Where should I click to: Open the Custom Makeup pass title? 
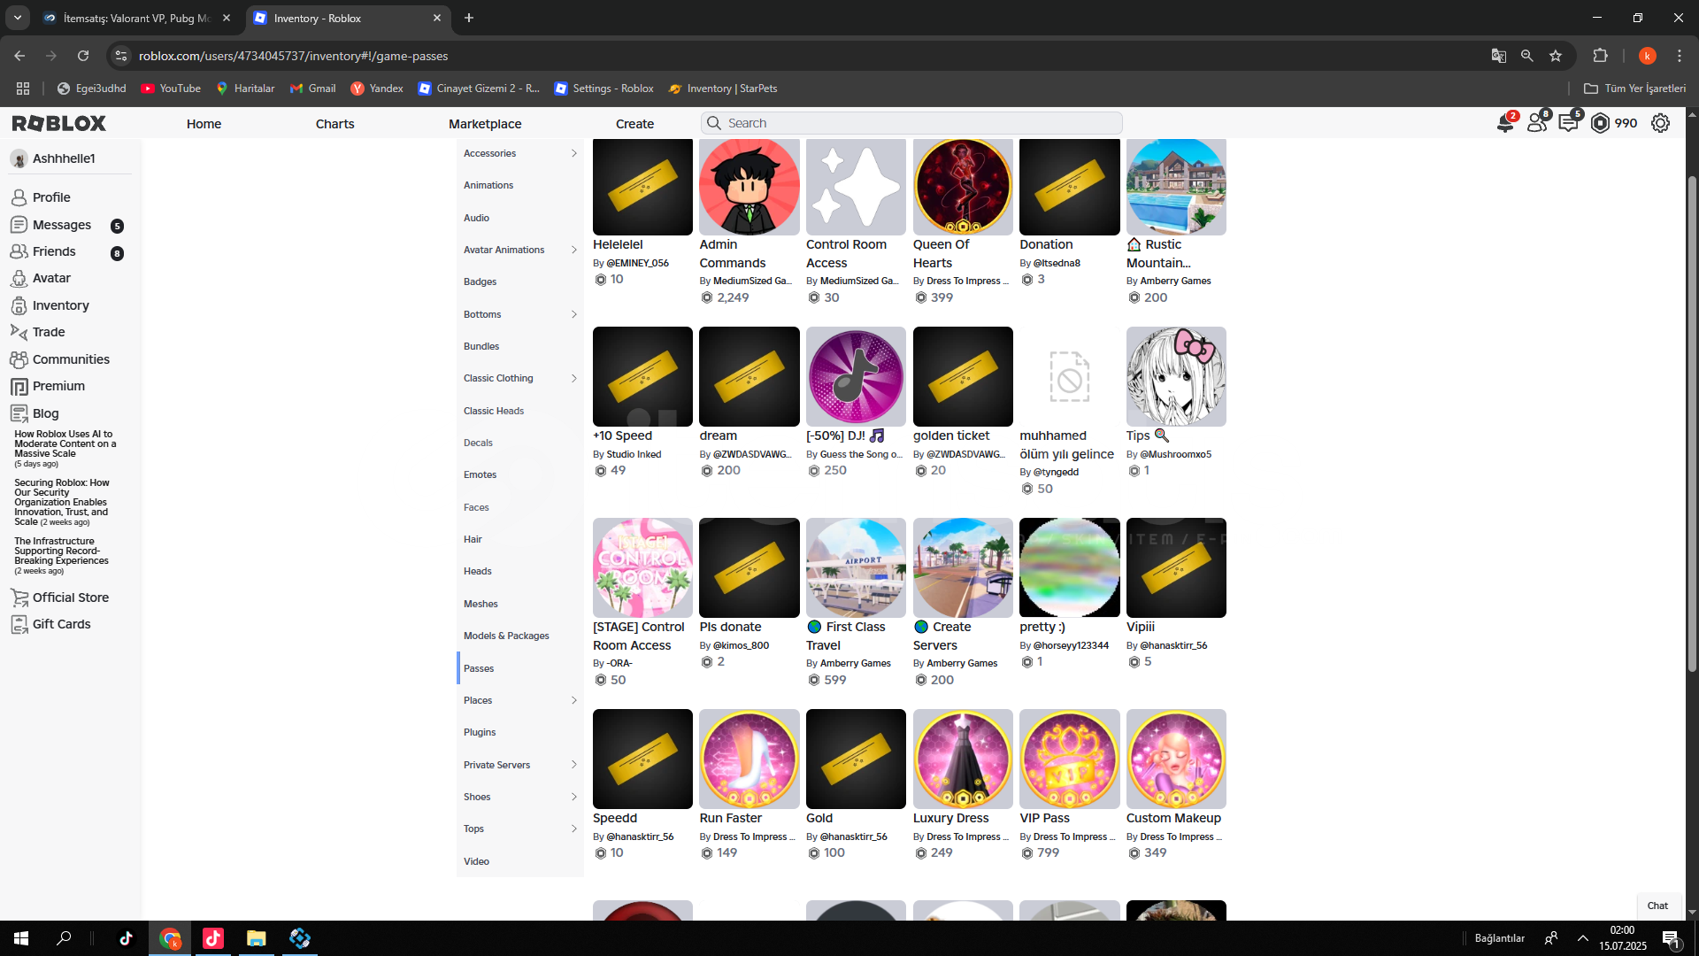click(1173, 818)
